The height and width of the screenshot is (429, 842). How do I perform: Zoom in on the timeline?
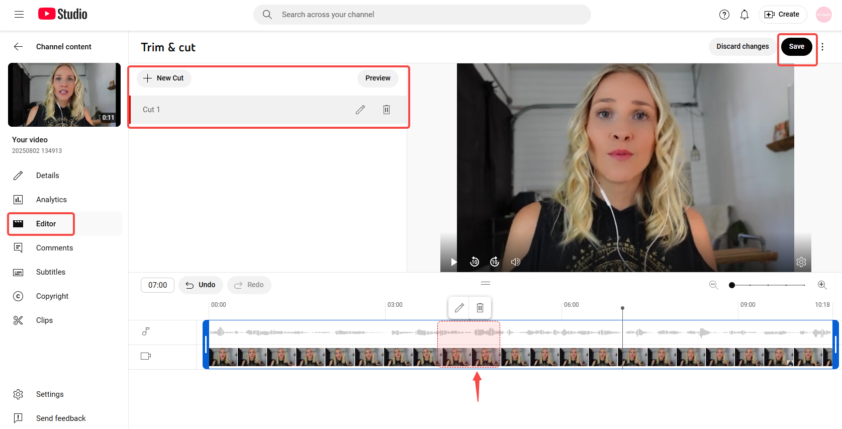822,285
